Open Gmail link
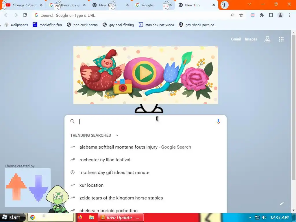Image resolution: width=296 pixels, height=222 pixels. (236, 39)
